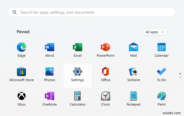Open the Photos app
Viewport: 184px width, 116px height.
coord(50,72)
